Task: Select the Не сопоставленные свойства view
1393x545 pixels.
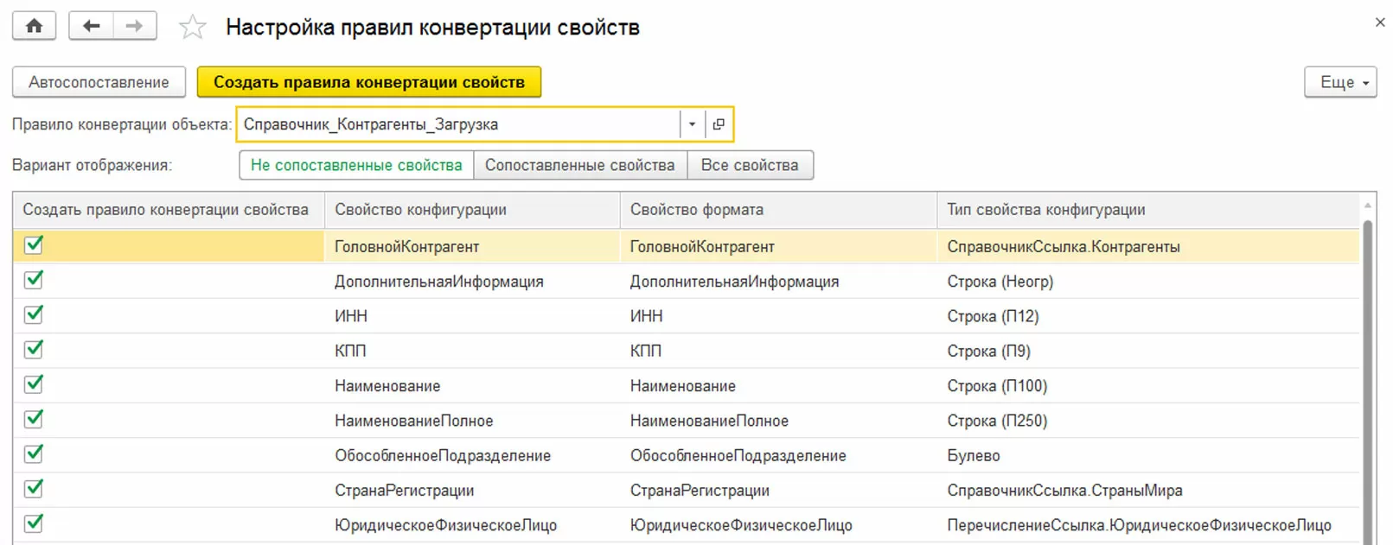Action: coord(356,165)
